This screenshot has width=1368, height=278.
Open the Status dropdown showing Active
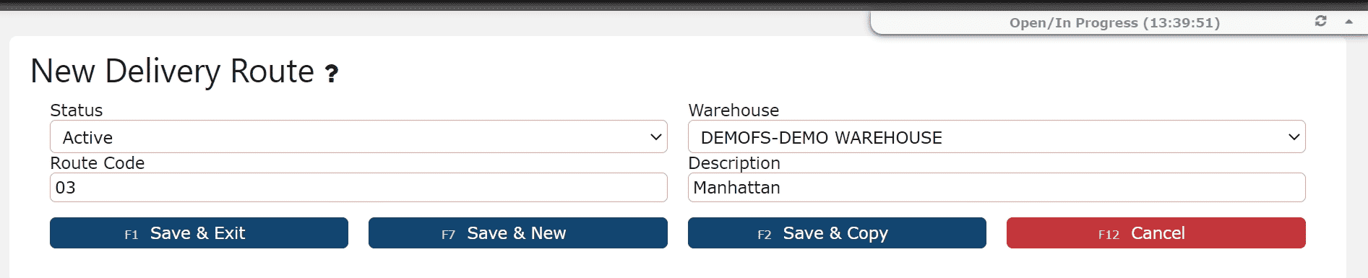tap(358, 136)
